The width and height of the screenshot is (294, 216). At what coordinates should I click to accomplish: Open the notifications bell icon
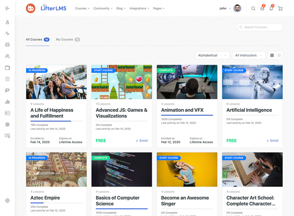271,8
